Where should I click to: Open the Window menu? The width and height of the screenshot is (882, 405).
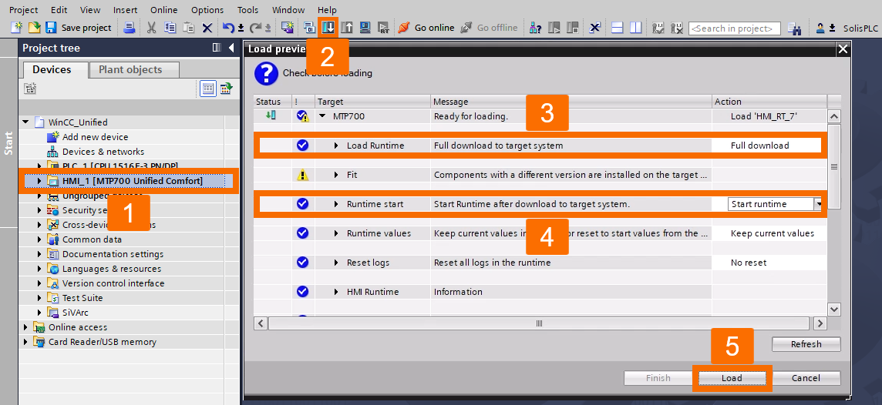288,9
